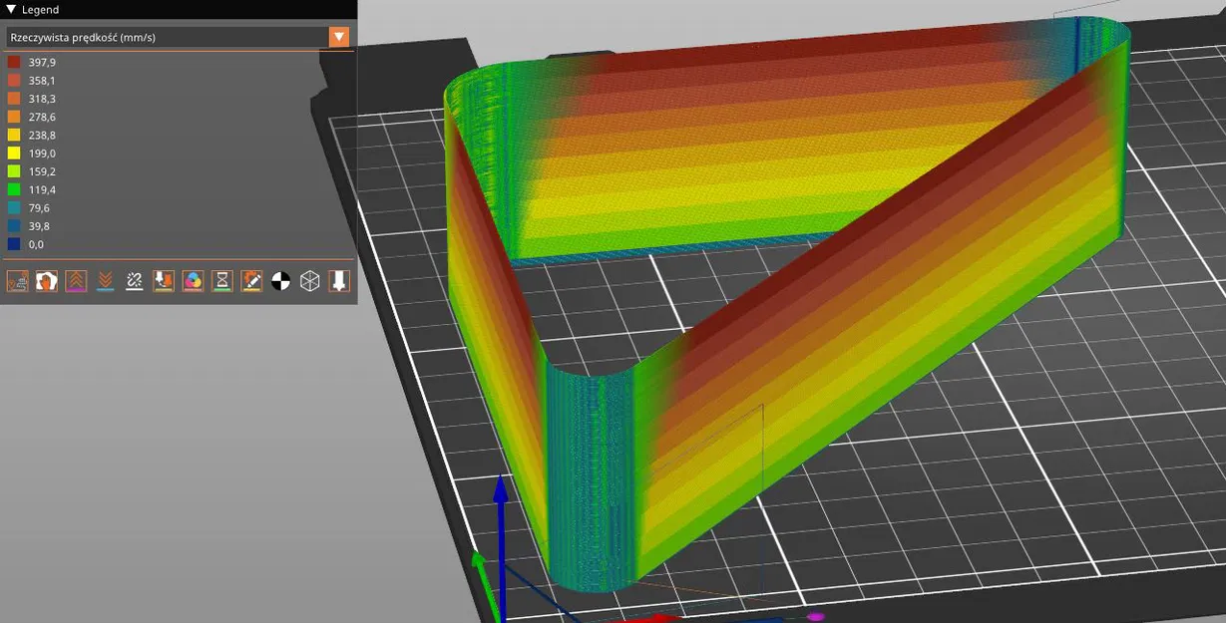Click the seams scissors icon
Screen dimensions: 1226x623
point(134,280)
